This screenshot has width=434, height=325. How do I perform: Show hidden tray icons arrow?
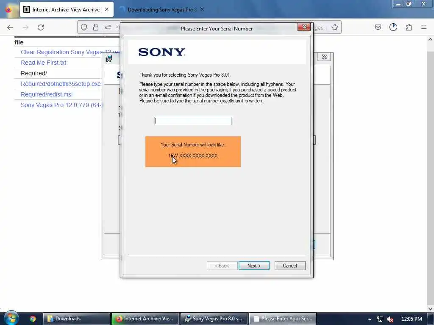tap(370, 319)
